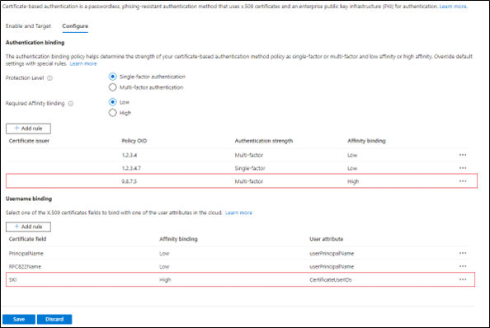The width and height of the screenshot is (490, 328).
Task: Select the SKI certificate field
Action: click(12, 279)
